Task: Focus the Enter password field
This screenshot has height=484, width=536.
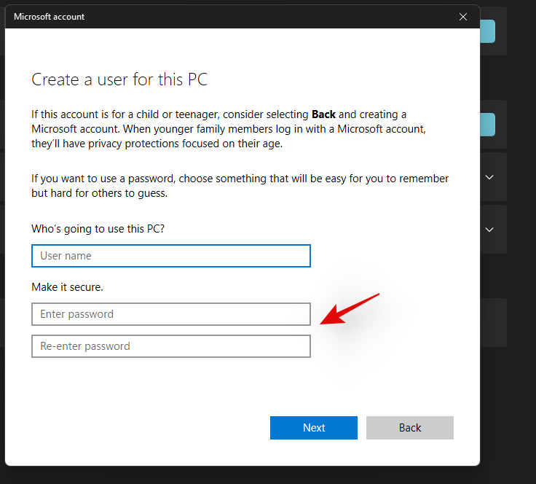Action: (x=171, y=314)
